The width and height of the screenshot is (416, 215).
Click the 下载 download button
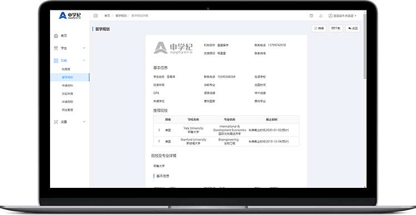pos(336,28)
